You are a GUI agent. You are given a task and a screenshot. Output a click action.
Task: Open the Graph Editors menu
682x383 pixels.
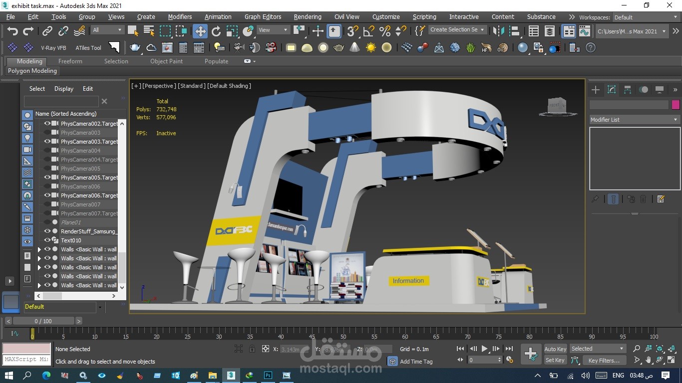(x=263, y=16)
